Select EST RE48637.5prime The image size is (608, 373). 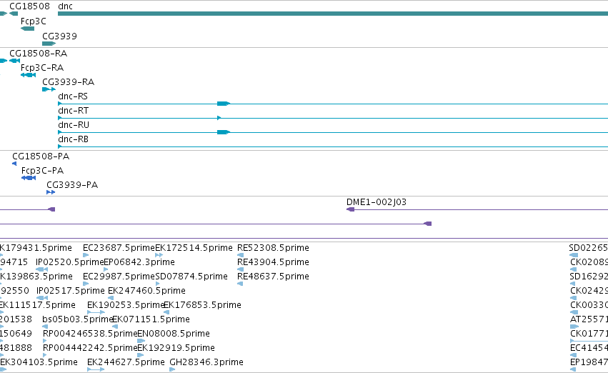(274, 277)
